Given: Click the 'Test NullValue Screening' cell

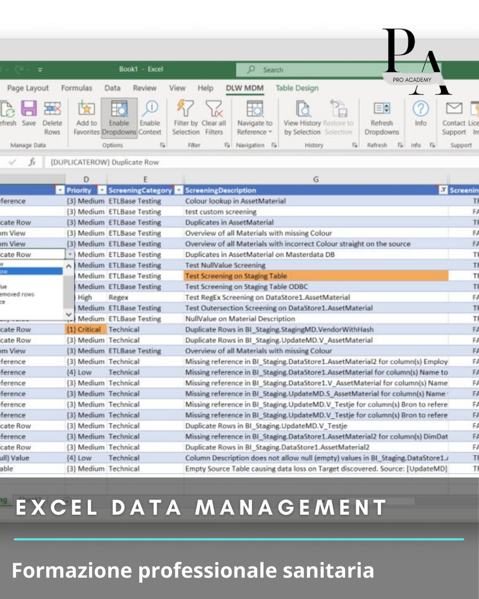Looking at the screenshot, I should click(x=316, y=265).
